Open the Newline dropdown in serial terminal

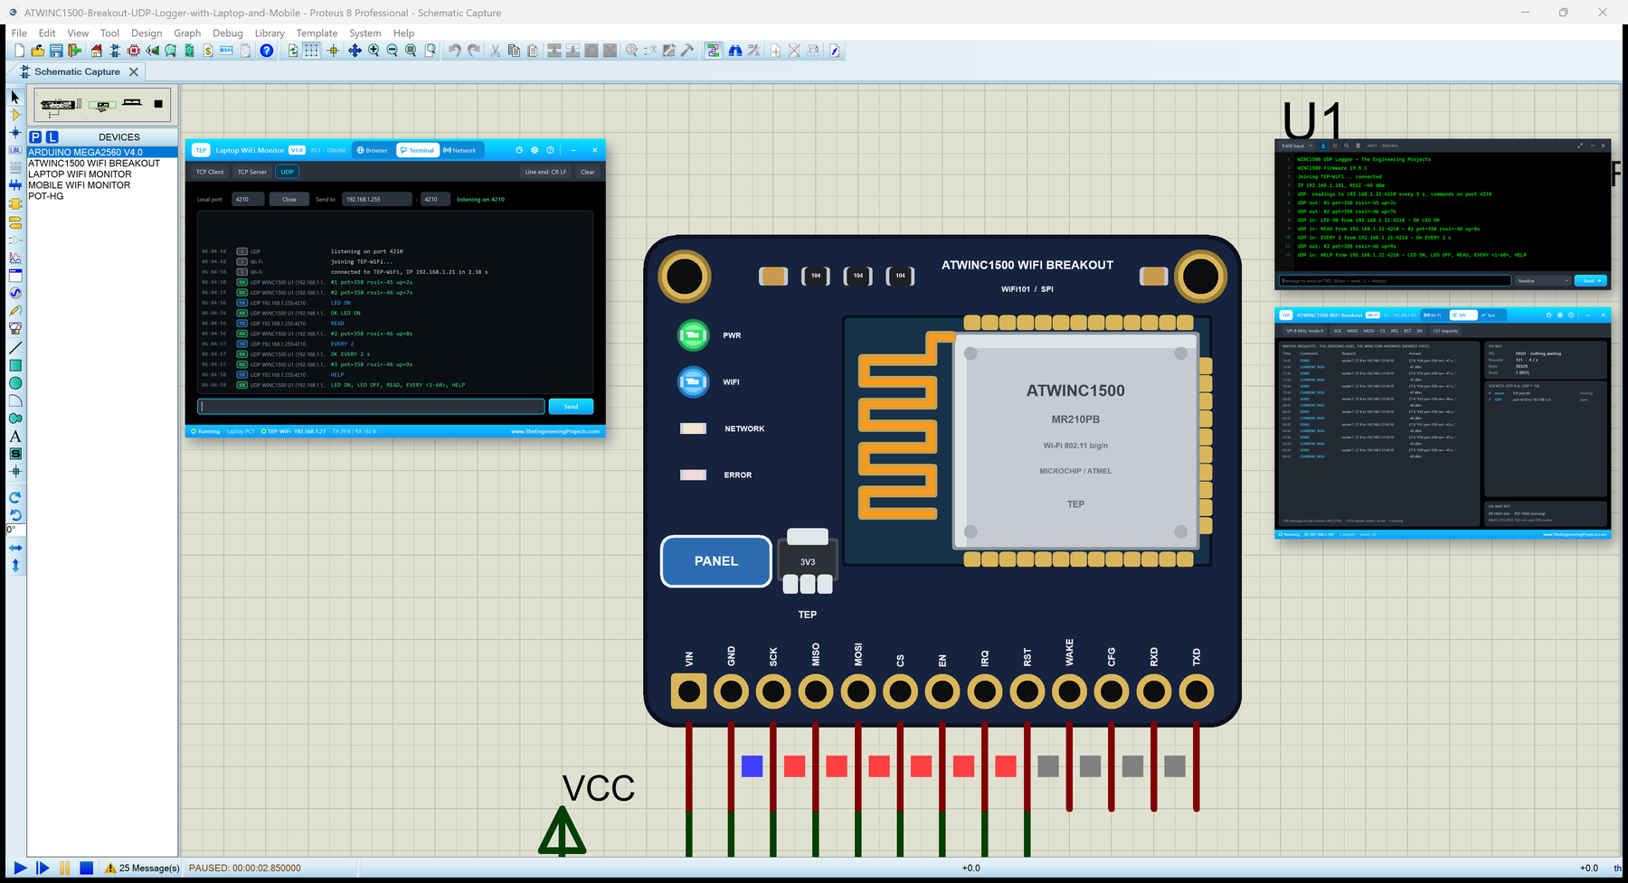point(1542,281)
